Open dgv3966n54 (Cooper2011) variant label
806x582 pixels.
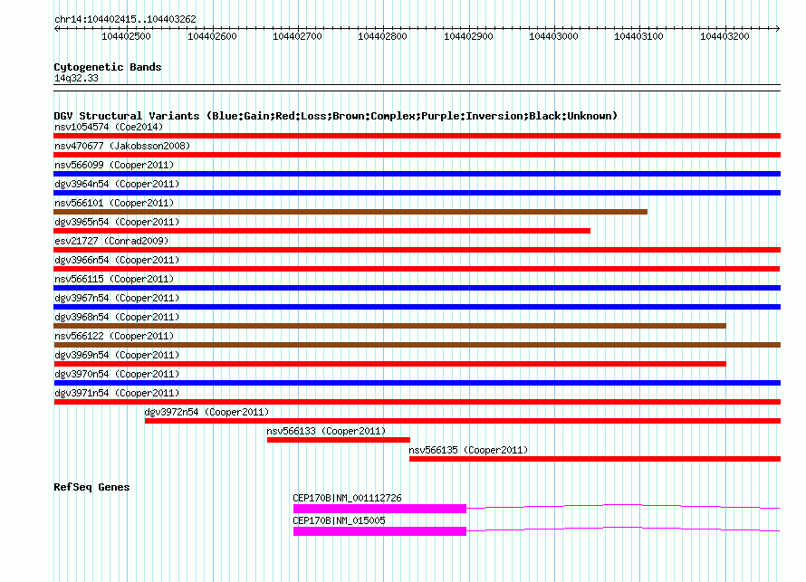pyautogui.click(x=117, y=260)
